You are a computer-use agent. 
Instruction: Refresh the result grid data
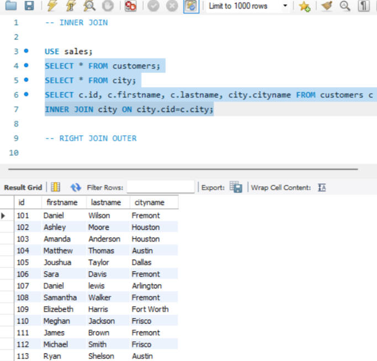tap(76, 187)
